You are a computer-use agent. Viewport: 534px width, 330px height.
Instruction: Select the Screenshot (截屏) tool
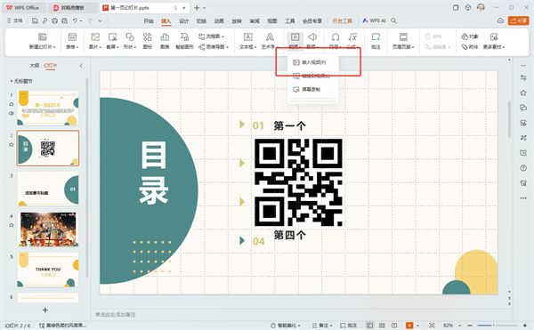[x=113, y=37]
